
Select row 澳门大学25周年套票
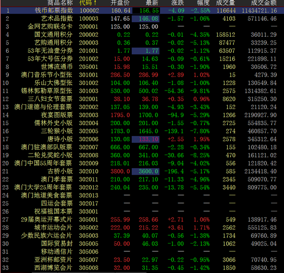(142, 187)
